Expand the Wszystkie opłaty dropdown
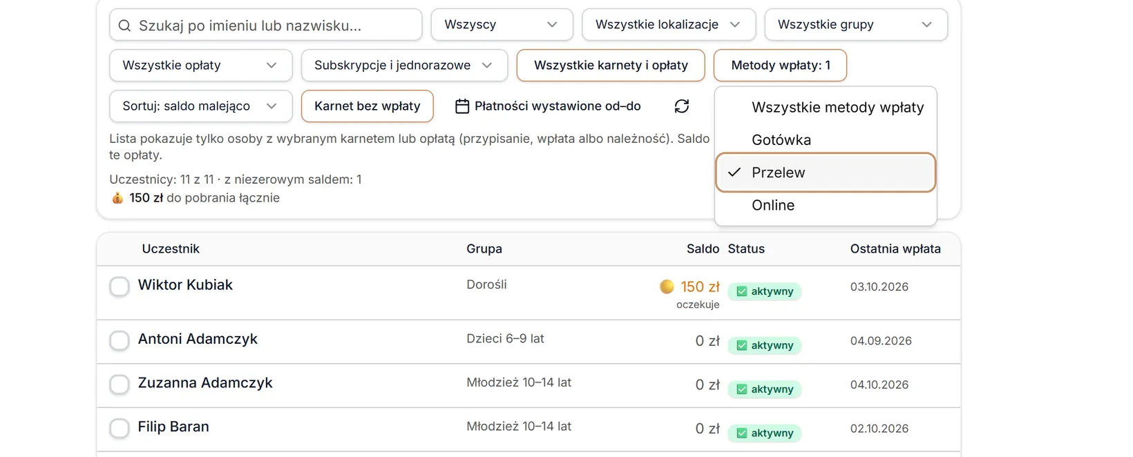The width and height of the screenshot is (1133, 457). coord(201,66)
